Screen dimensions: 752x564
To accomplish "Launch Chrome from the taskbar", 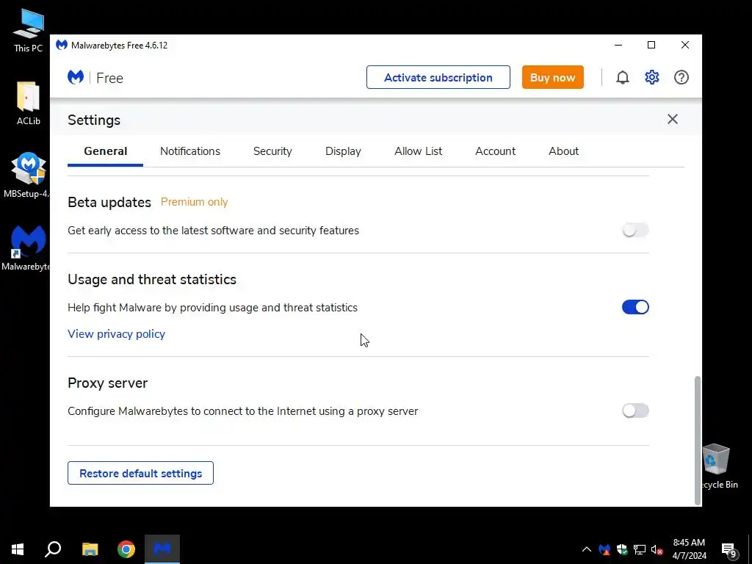I will (126, 549).
